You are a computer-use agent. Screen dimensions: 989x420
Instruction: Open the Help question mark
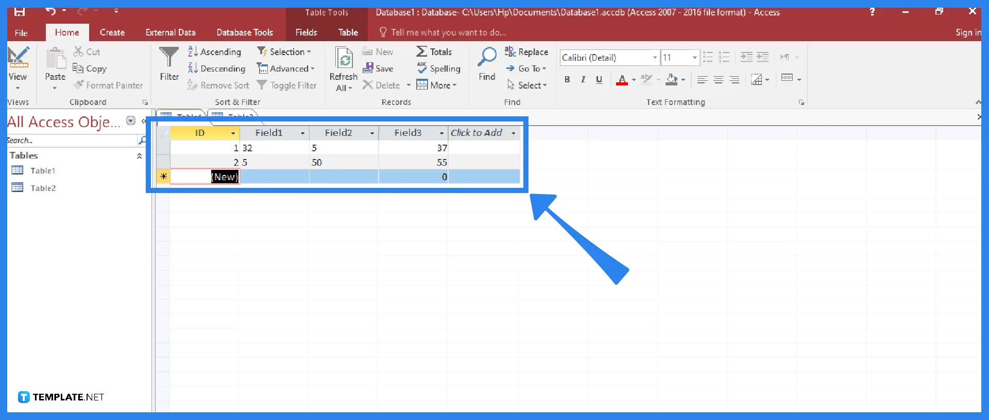[872, 11]
